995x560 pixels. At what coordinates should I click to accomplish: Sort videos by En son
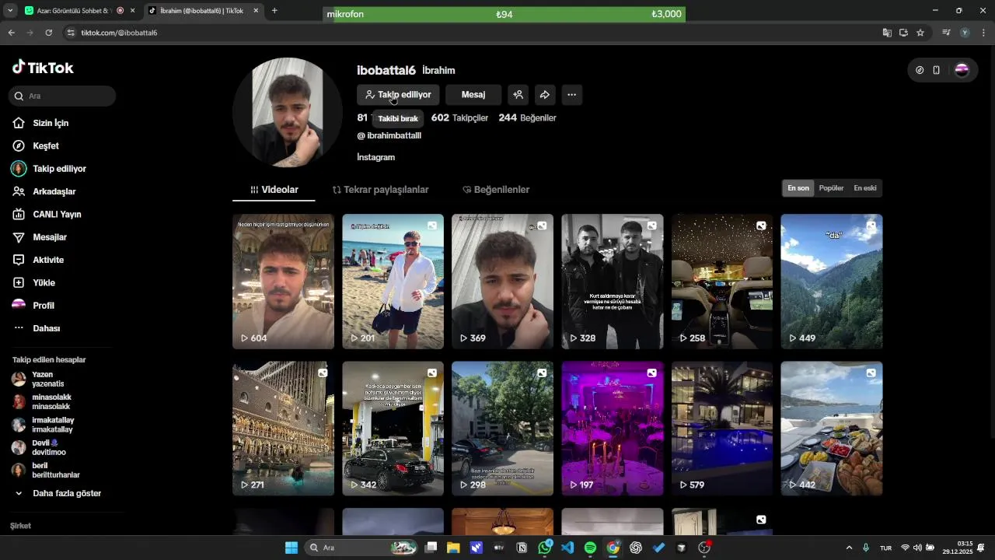tap(798, 188)
